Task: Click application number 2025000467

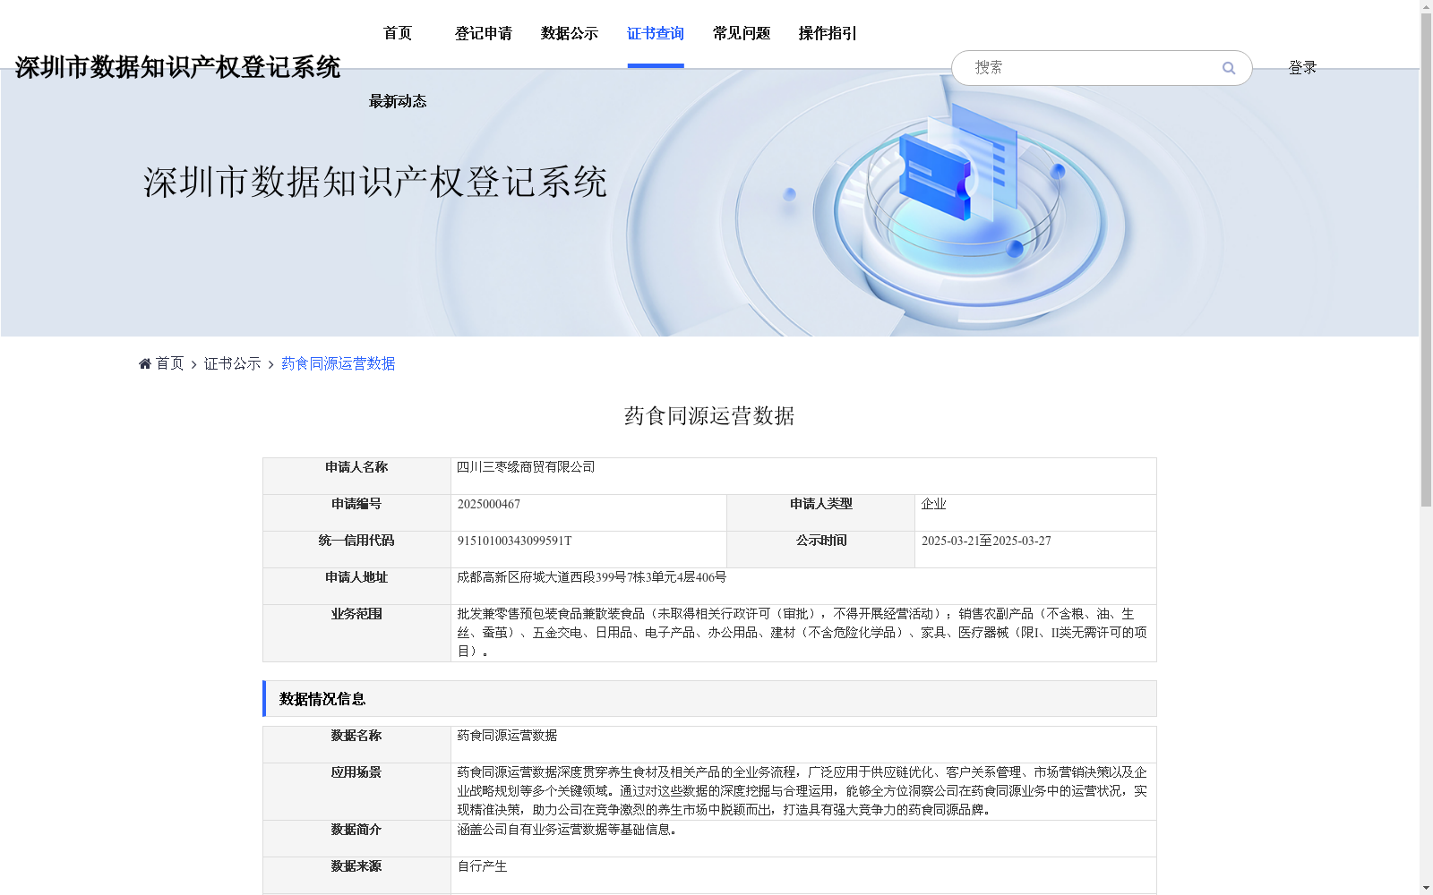Action: click(x=489, y=504)
